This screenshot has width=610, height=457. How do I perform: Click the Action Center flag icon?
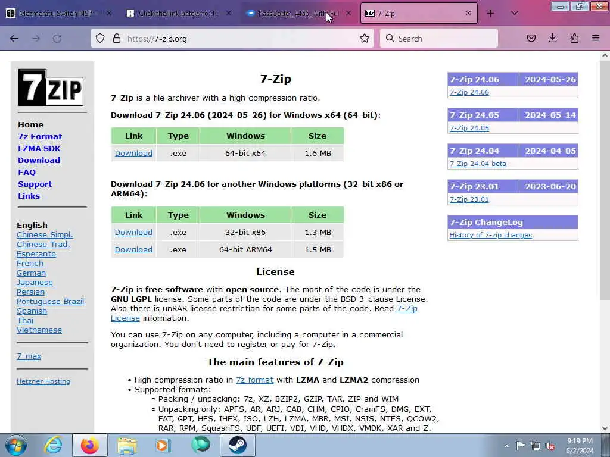click(521, 445)
